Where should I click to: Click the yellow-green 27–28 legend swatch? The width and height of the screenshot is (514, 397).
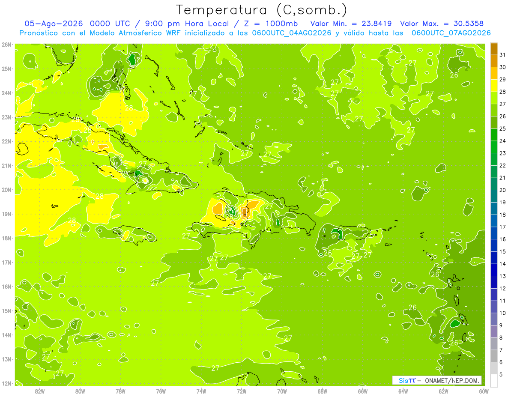point(494,98)
